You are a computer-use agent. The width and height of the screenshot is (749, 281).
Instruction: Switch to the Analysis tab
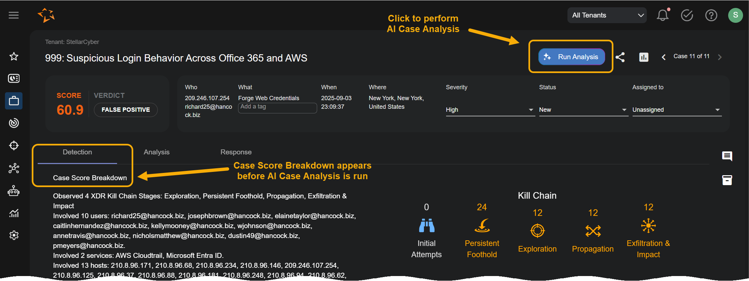(x=156, y=152)
